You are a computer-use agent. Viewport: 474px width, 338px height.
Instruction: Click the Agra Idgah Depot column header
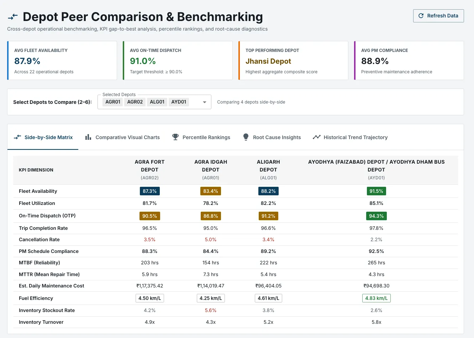pos(211,170)
